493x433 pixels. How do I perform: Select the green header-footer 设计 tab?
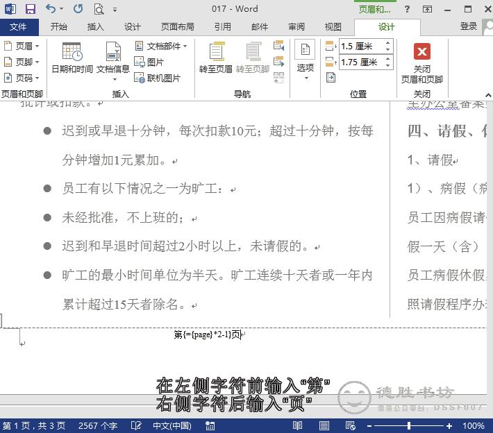coord(387,27)
